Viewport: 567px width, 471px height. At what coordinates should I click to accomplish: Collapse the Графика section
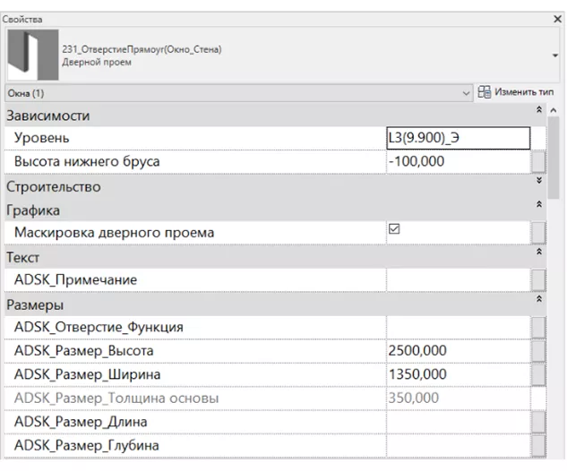538,210
